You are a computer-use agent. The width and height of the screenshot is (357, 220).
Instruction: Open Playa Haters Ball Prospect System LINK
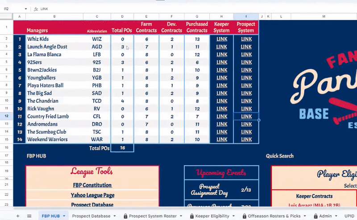coord(246,86)
